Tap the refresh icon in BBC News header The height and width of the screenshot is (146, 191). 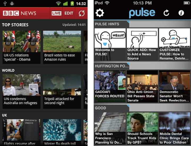coord(81,13)
